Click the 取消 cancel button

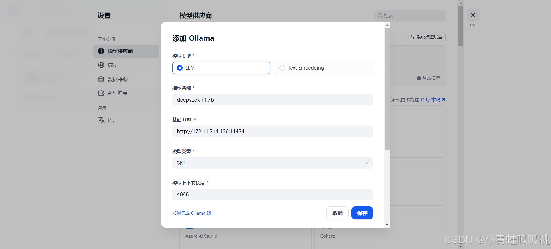click(x=337, y=213)
